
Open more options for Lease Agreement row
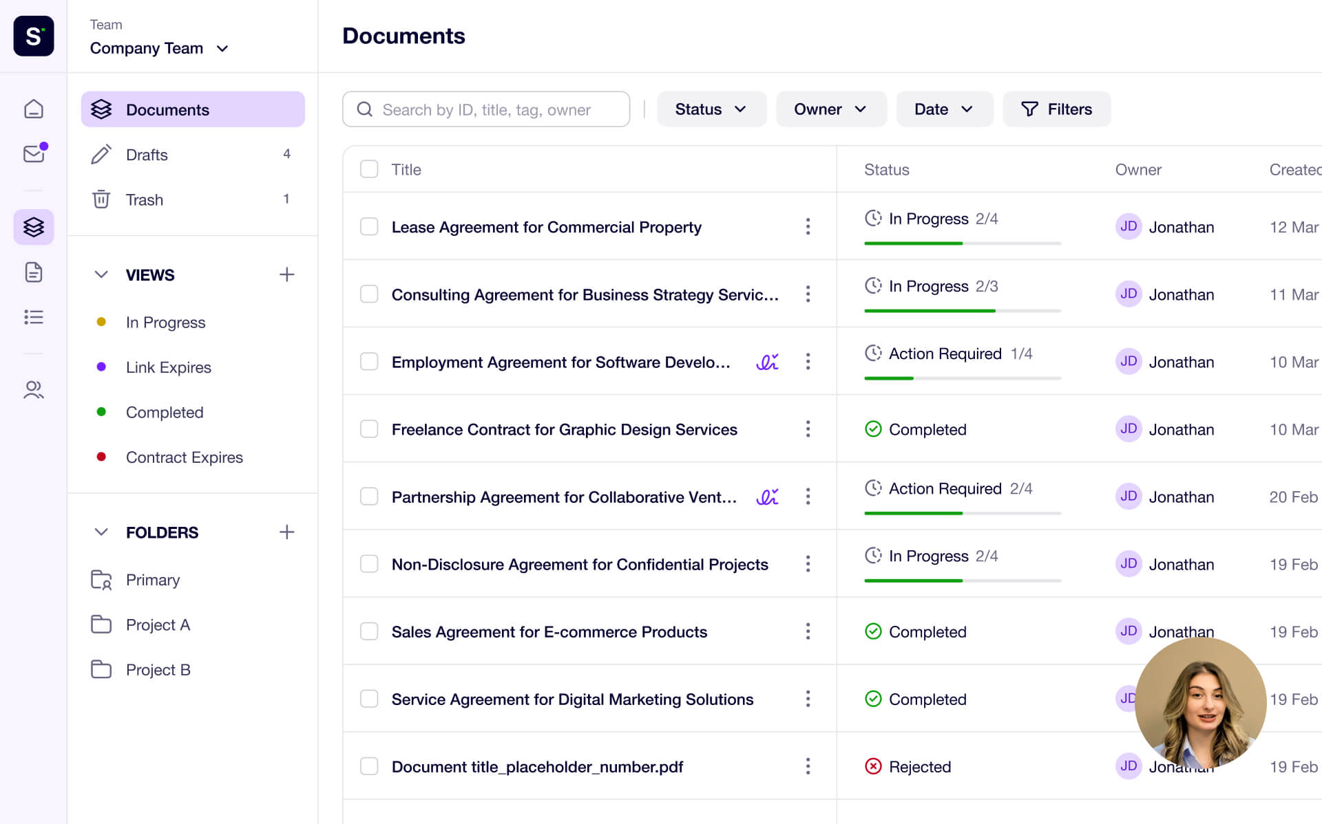(808, 226)
